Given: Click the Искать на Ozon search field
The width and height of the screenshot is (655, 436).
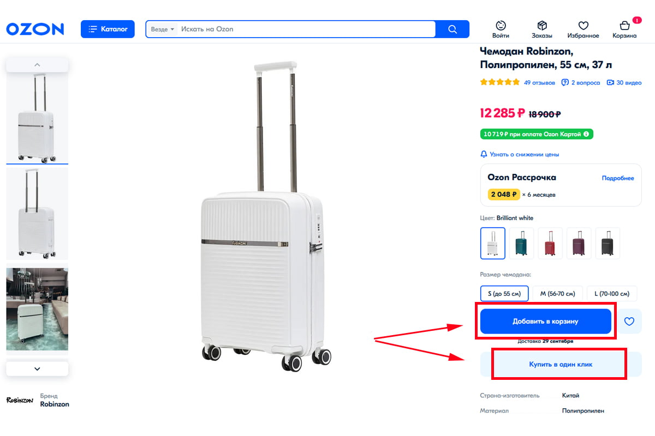Looking at the screenshot, I should tap(306, 29).
